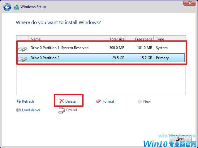Go back using the blue arrow button
This screenshot has width=198, height=148.
tap(7, 7)
